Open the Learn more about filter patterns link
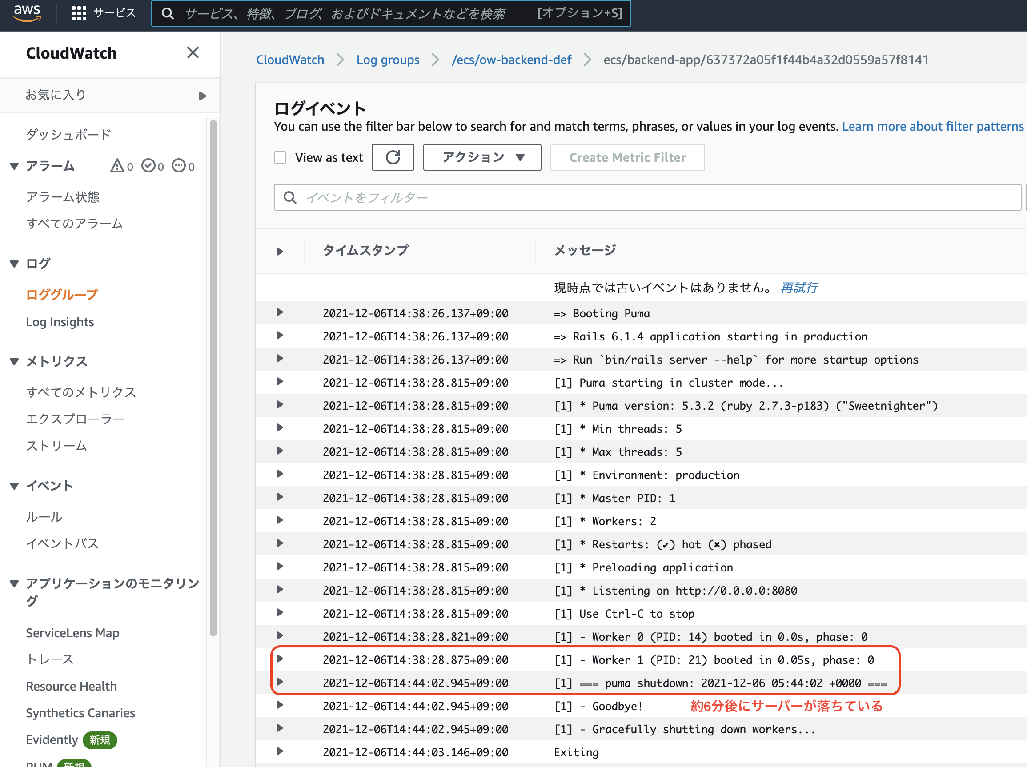The width and height of the screenshot is (1027, 767). pyautogui.click(x=932, y=126)
